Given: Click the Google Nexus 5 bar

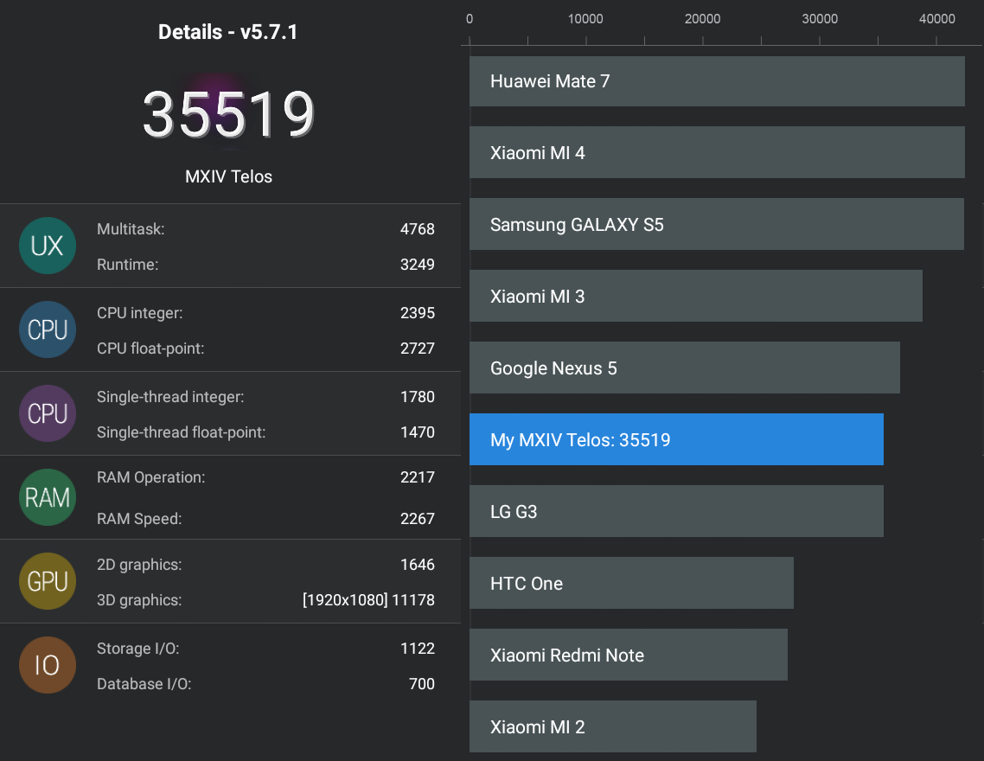Looking at the screenshot, I should [685, 368].
